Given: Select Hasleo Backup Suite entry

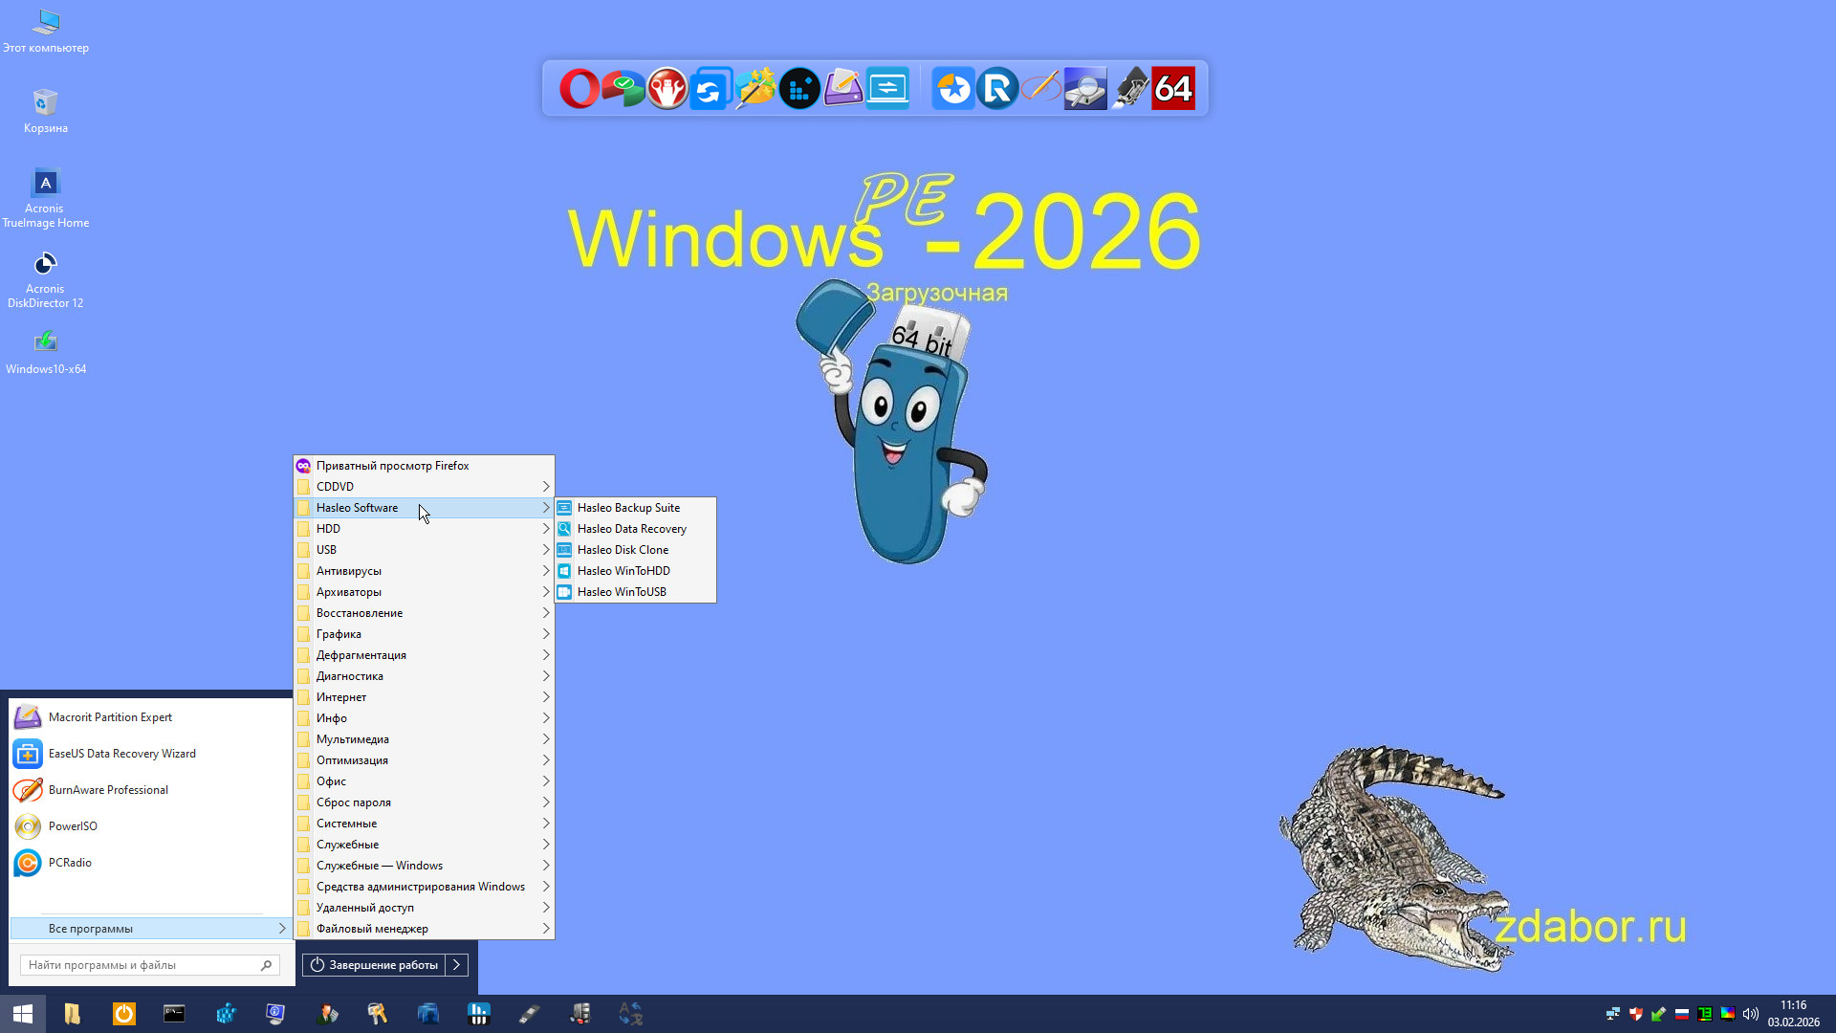Looking at the screenshot, I should (628, 508).
